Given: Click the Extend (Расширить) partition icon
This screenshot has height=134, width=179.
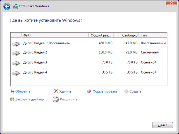Looking at the screenshot, I should [56, 99].
